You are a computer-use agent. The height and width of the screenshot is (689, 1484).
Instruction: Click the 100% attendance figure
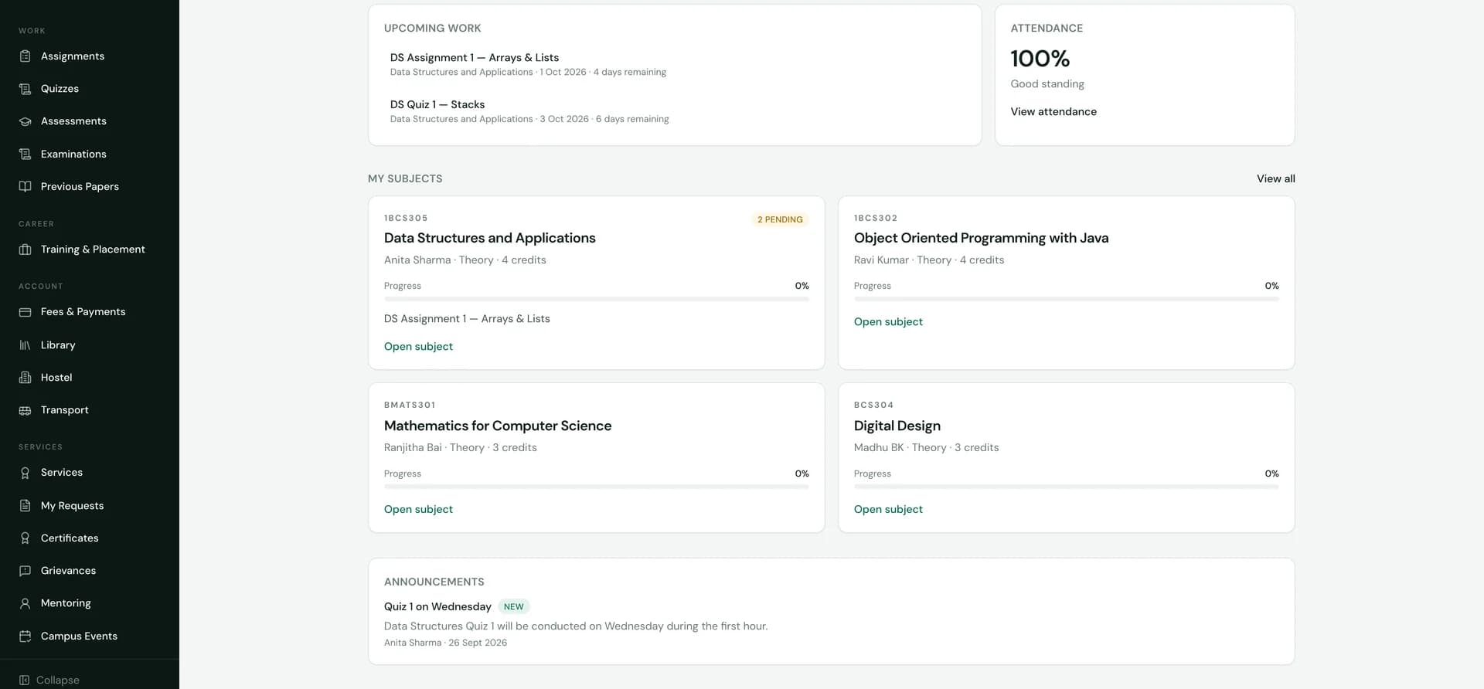coord(1040,59)
